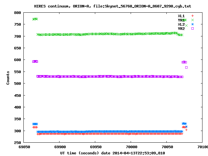Click the 550 y-axis tick label

pos(18,72)
